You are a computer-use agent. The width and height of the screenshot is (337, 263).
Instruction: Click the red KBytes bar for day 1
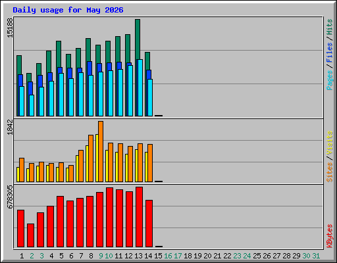coord(20,228)
